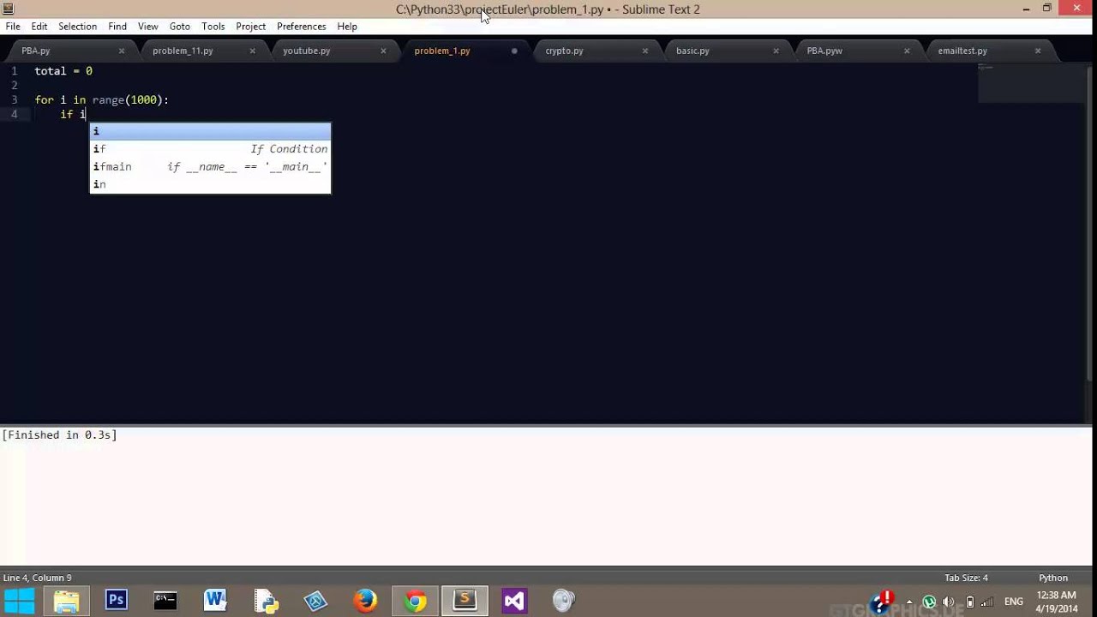Image resolution: width=1097 pixels, height=617 pixels.
Task: Click on the 'total = 0' code line
Action: coord(63,71)
